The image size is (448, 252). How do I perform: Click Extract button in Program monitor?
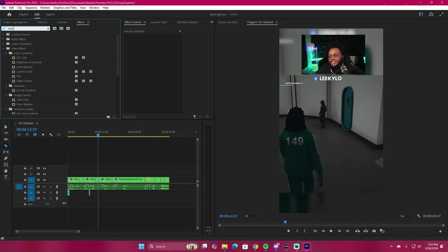click(x=366, y=231)
